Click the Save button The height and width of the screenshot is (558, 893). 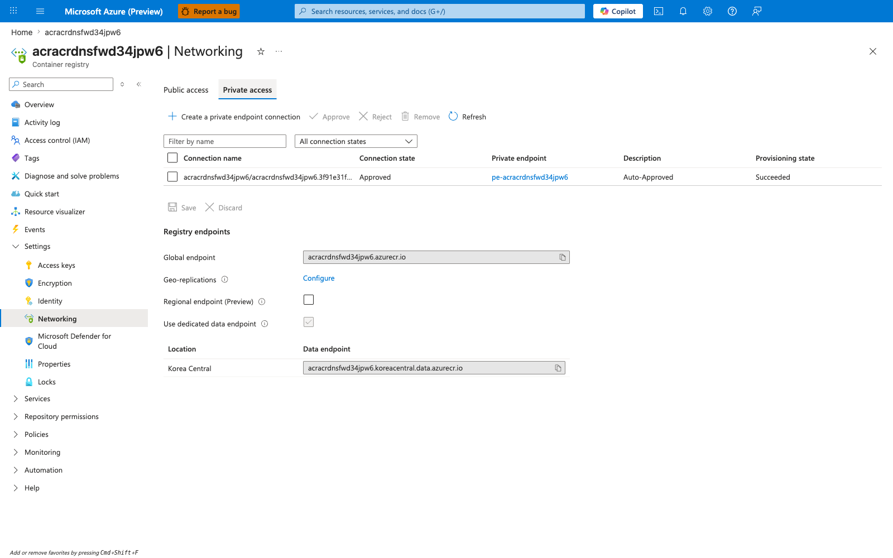click(182, 208)
